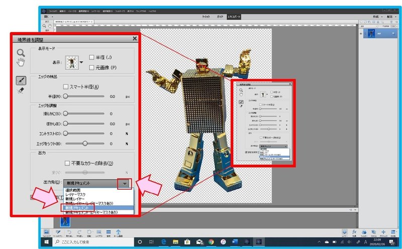Open 出力先 dropdown in small dialog

[x=273, y=146]
